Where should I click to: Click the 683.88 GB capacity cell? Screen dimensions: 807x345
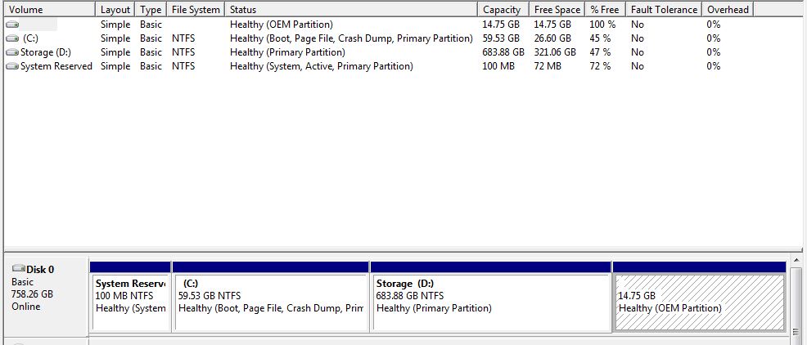(x=504, y=52)
